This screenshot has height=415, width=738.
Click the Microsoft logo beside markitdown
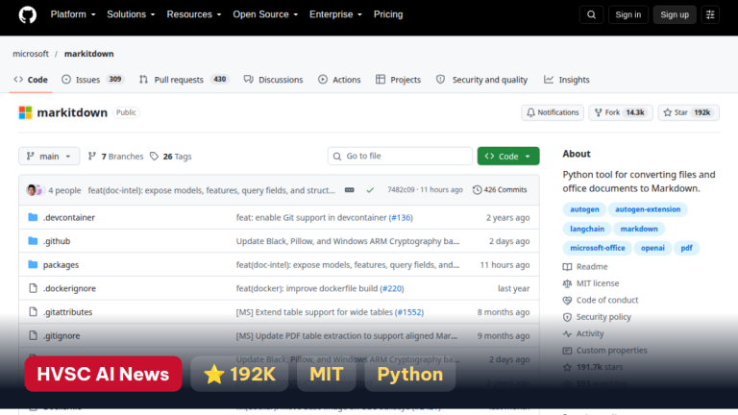coord(25,112)
